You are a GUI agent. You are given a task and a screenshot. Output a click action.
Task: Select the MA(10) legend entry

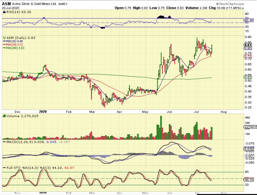coord(12,41)
